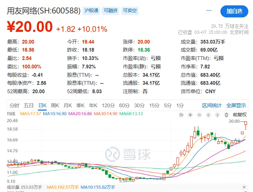This screenshot has width=253, height=192.
Task: Switch to the 15分 interval tab
Action: (154, 106)
